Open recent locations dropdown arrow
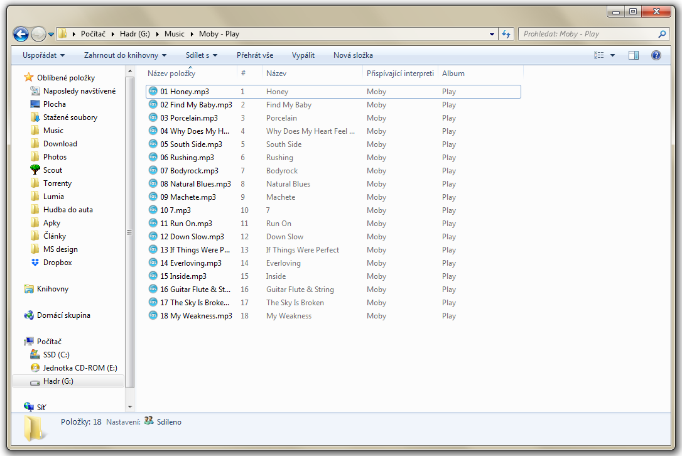This screenshot has width=682, height=456. tap(51, 35)
